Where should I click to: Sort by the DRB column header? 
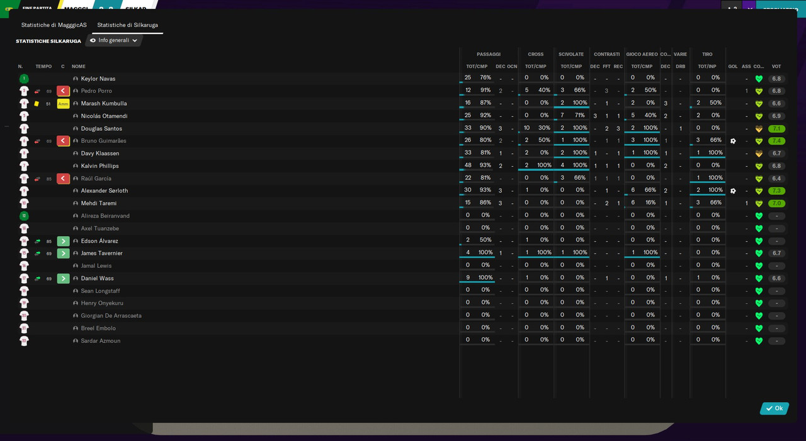[681, 67]
